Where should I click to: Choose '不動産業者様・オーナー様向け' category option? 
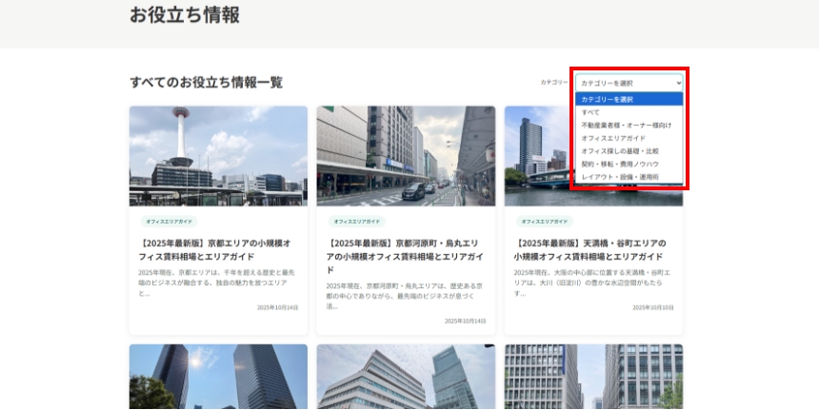tap(626, 125)
